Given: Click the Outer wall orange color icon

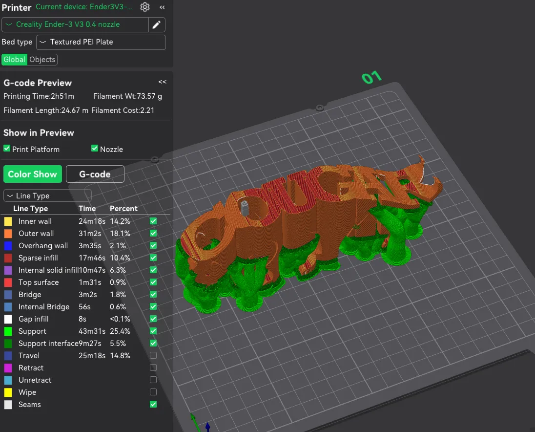Looking at the screenshot, I should (x=8, y=234).
